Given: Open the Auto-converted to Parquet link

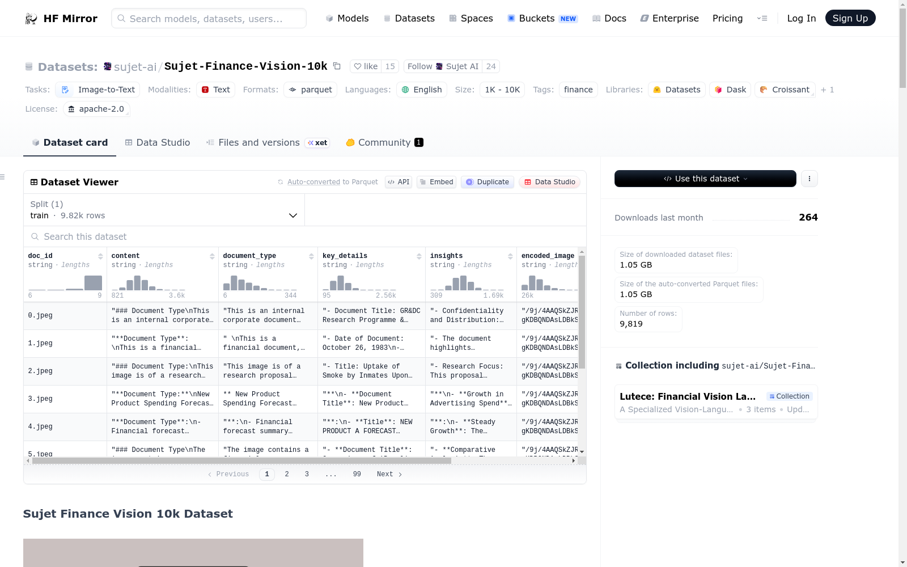Looking at the screenshot, I should click(332, 182).
